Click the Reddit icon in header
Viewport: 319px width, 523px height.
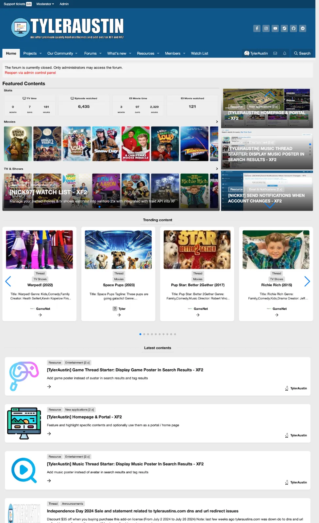click(303, 28)
